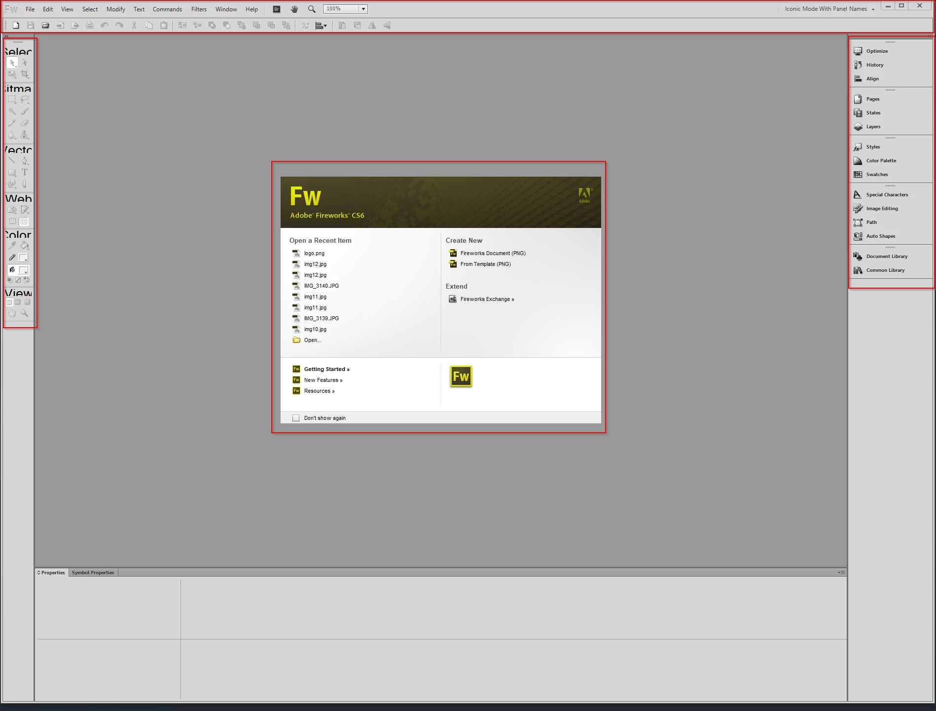The image size is (936, 711).
Task: Click Open... in recent items
Action: pos(307,340)
